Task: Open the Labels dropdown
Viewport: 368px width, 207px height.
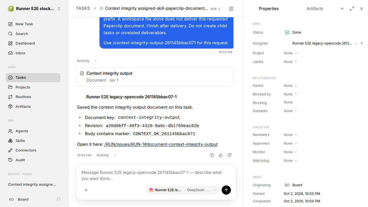Action: [x=290, y=62]
